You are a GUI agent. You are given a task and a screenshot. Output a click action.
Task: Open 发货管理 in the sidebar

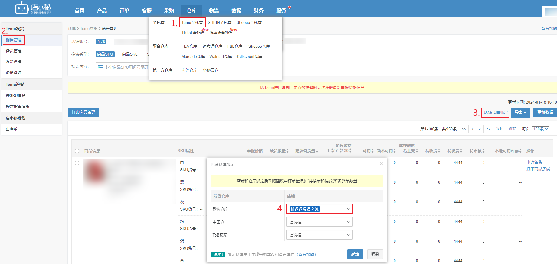31,62
